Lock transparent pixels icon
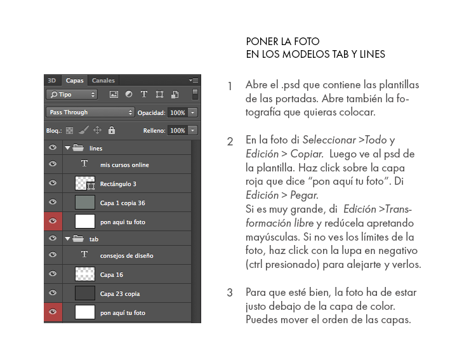The image size is (476, 360). coord(70,131)
